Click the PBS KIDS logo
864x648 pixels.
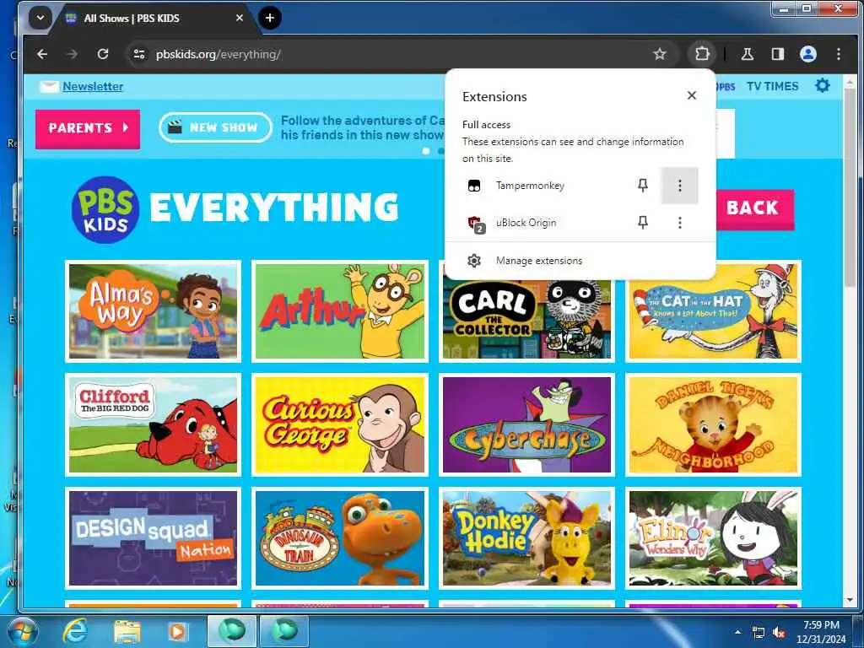click(105, 209)
